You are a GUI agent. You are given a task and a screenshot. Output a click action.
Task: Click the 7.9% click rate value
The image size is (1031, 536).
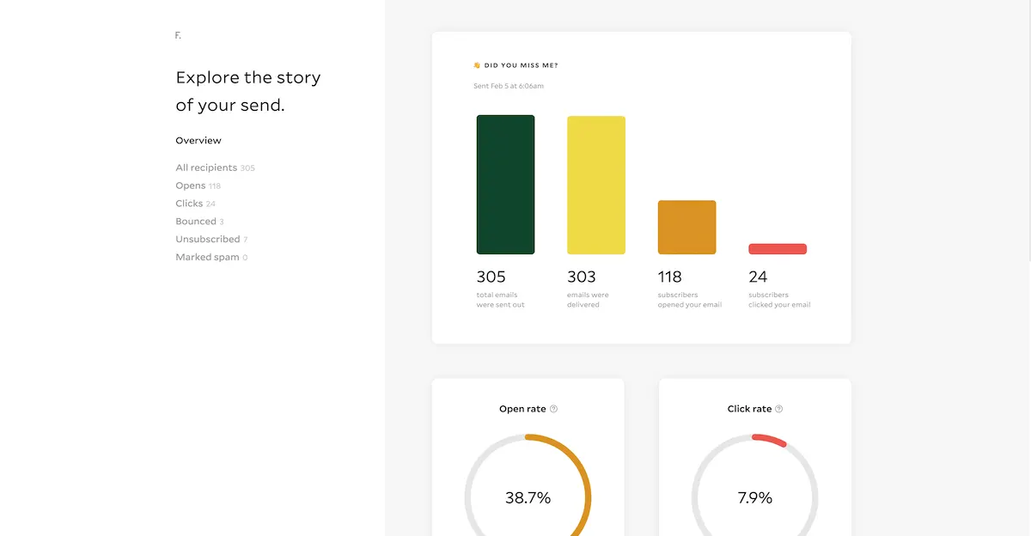[x=755, y=497]
